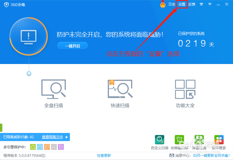Click the 快速扫描 label
Screen dimensions: 233x160
(120, 106)
